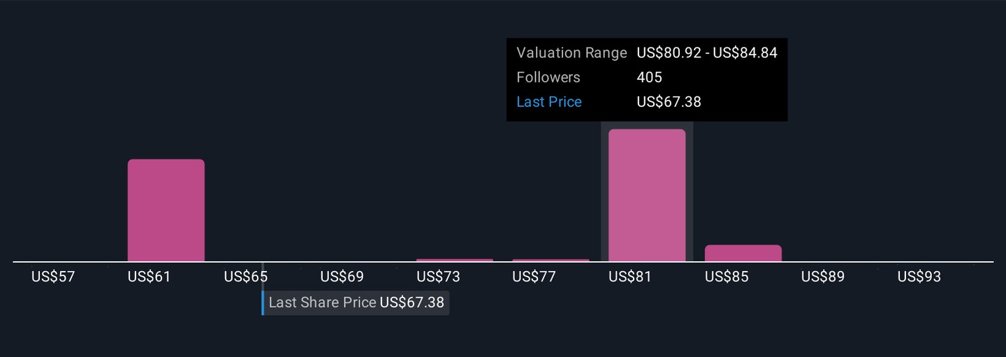
Task: Select the US$85 axis label
Action: (727, 277)
